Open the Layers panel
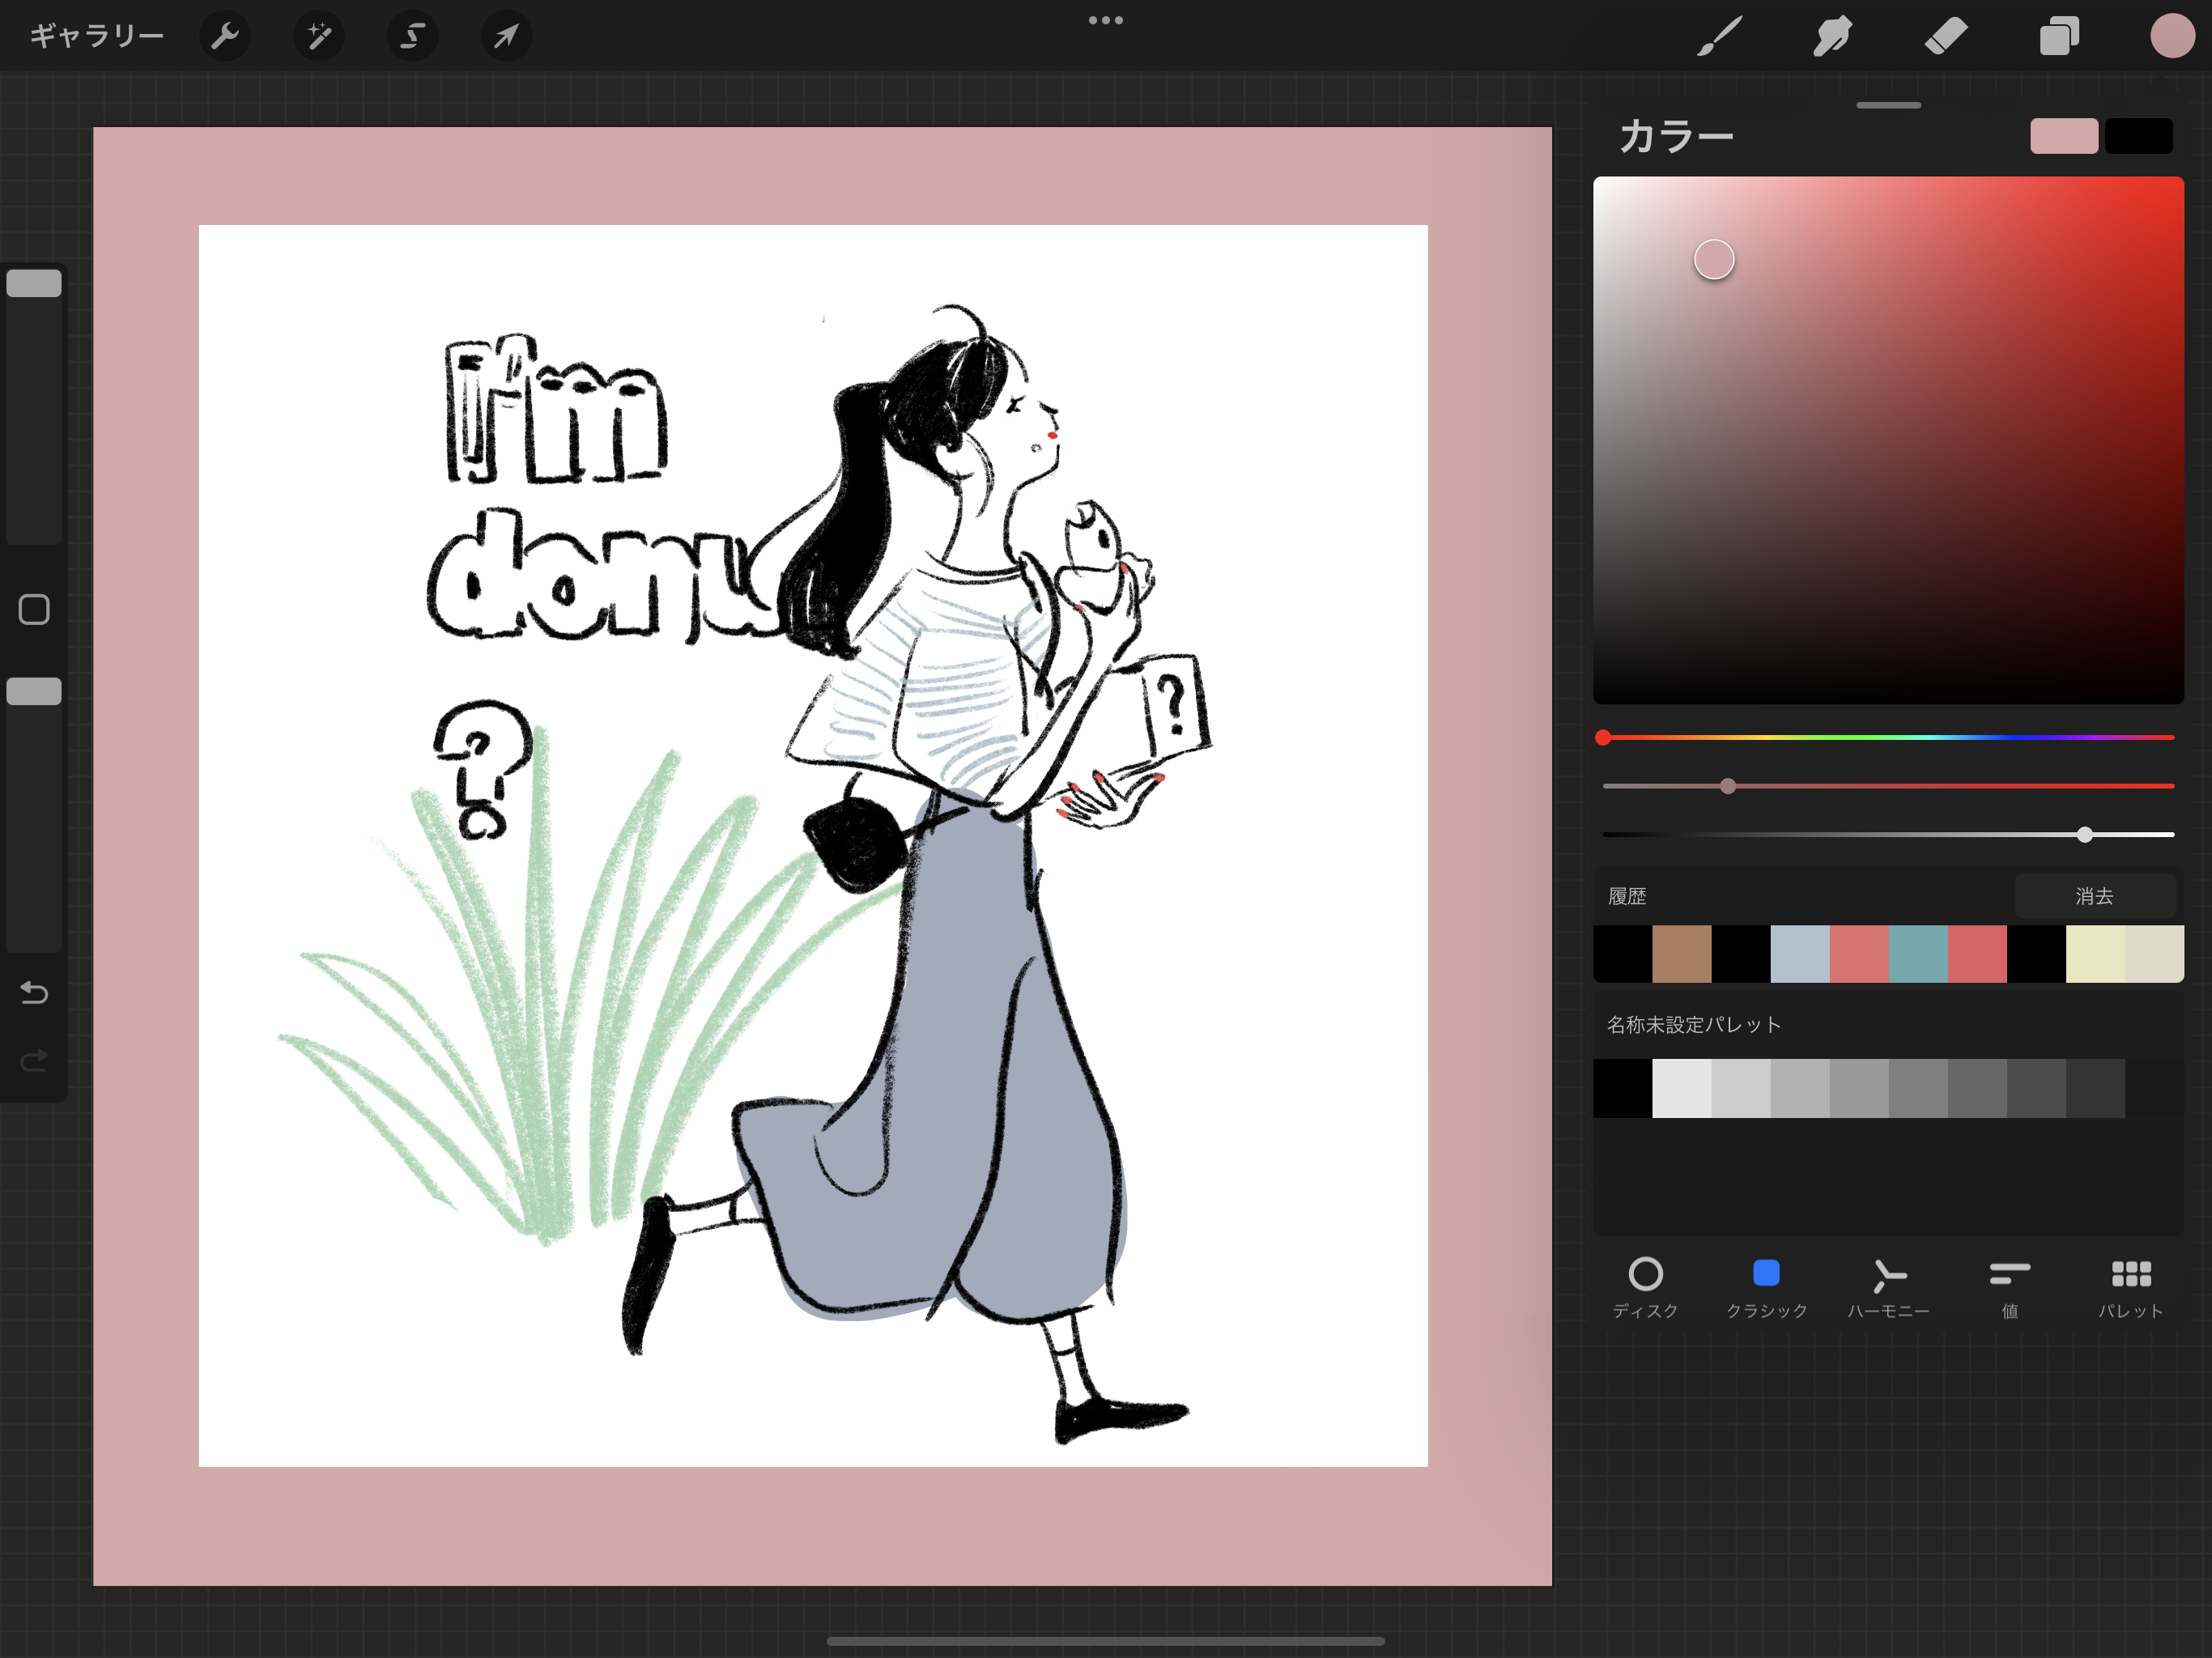The image size is (2212, 1658). click(x=2059, y=37)
